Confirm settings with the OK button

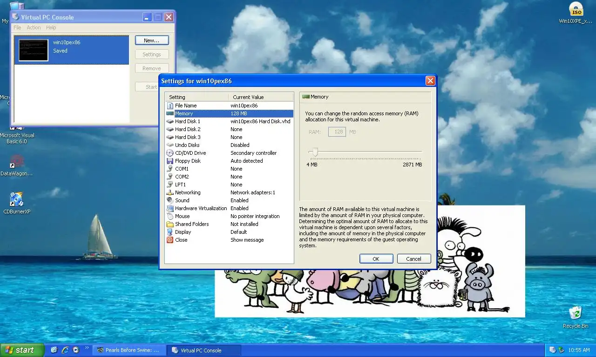pos(376,259)
